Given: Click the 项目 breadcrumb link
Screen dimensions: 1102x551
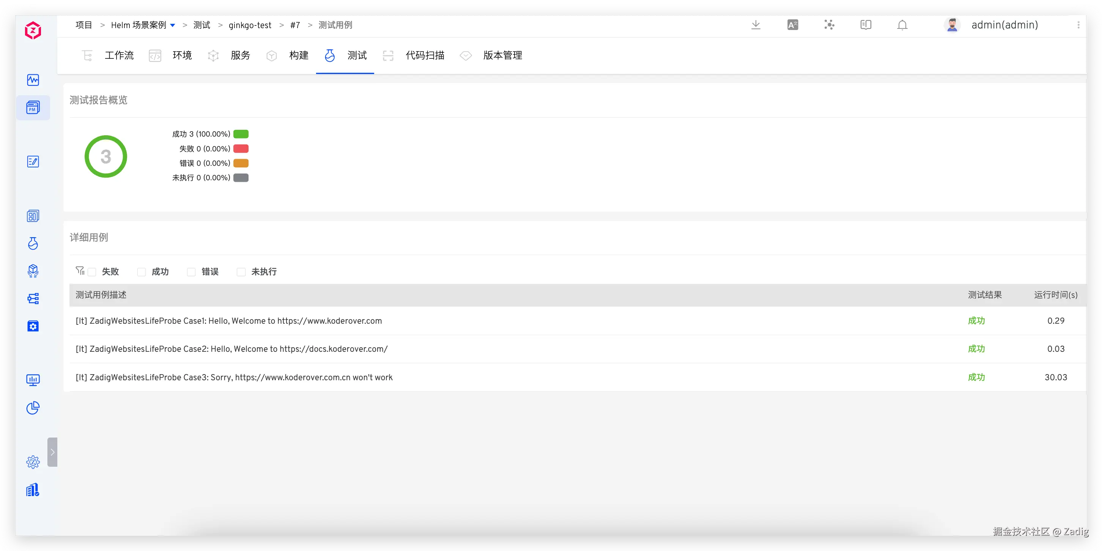Looking at the screenshot, I should (x=83, y=25).
